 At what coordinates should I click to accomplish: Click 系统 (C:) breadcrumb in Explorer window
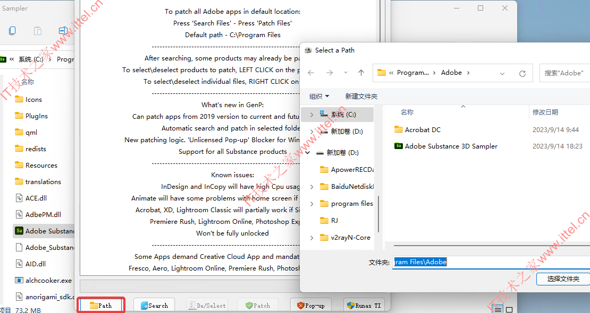click(31, 59)
